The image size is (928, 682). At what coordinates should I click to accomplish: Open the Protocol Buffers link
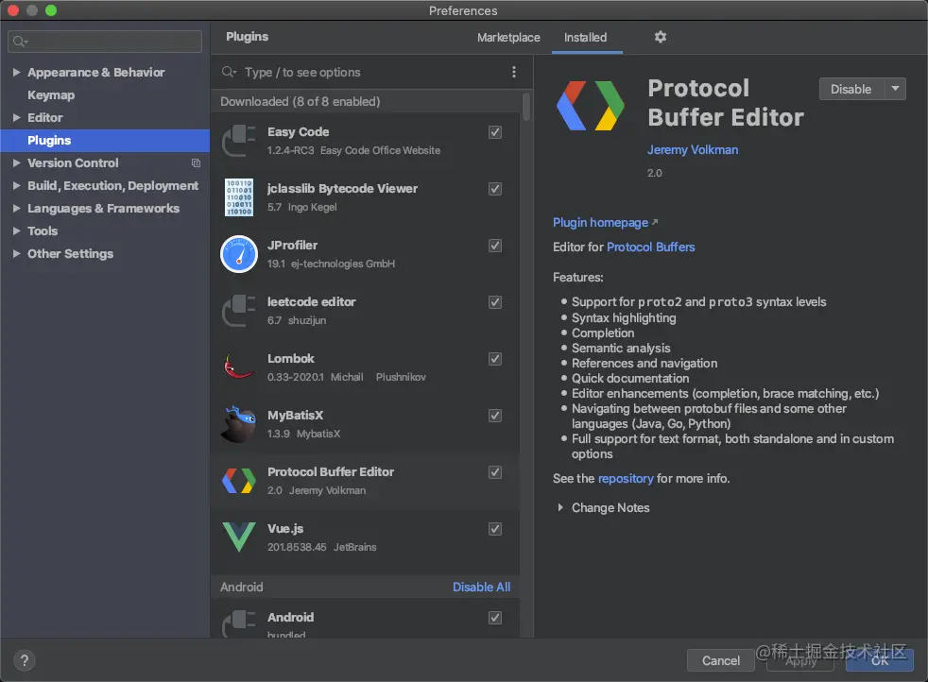tap(650, 247)
